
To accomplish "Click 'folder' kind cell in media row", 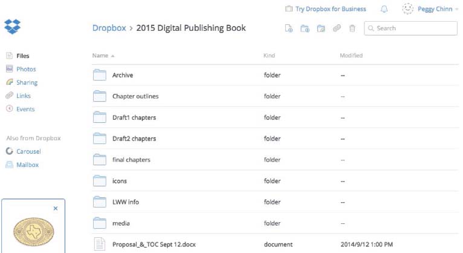I will pyautogui.click(x=272, y=223).
